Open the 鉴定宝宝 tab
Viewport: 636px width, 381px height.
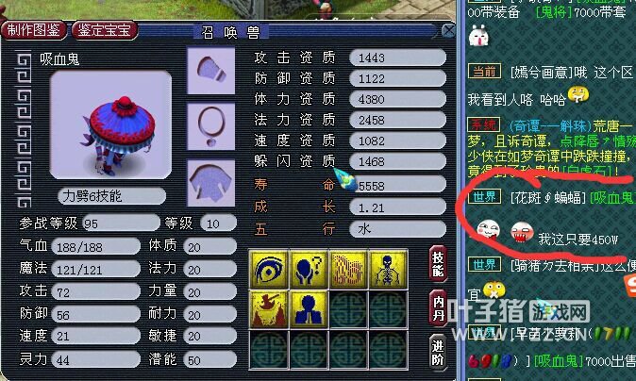[105, 30]
